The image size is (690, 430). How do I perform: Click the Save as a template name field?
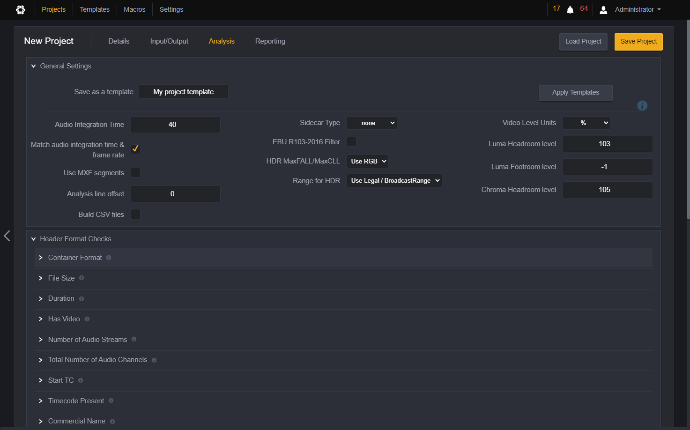coord(183,92)
